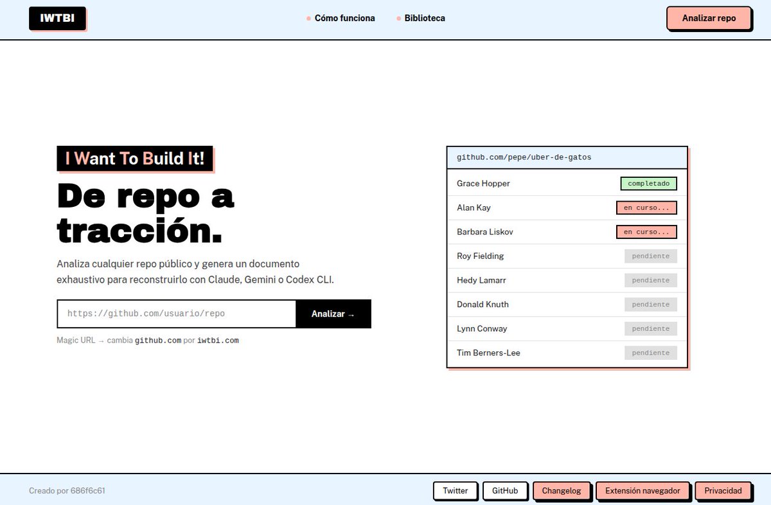Select the Tim Berners-Lee row

[567, 353]
